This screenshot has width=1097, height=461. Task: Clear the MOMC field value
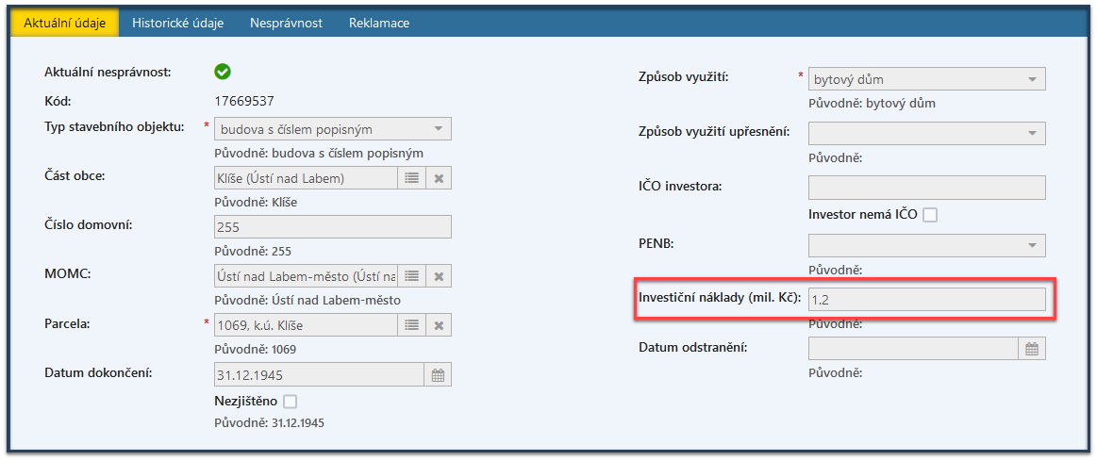point(439,276)
